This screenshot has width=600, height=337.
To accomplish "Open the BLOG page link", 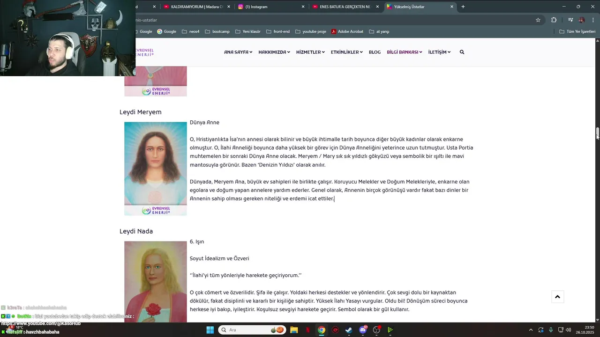I will [375, 52].
